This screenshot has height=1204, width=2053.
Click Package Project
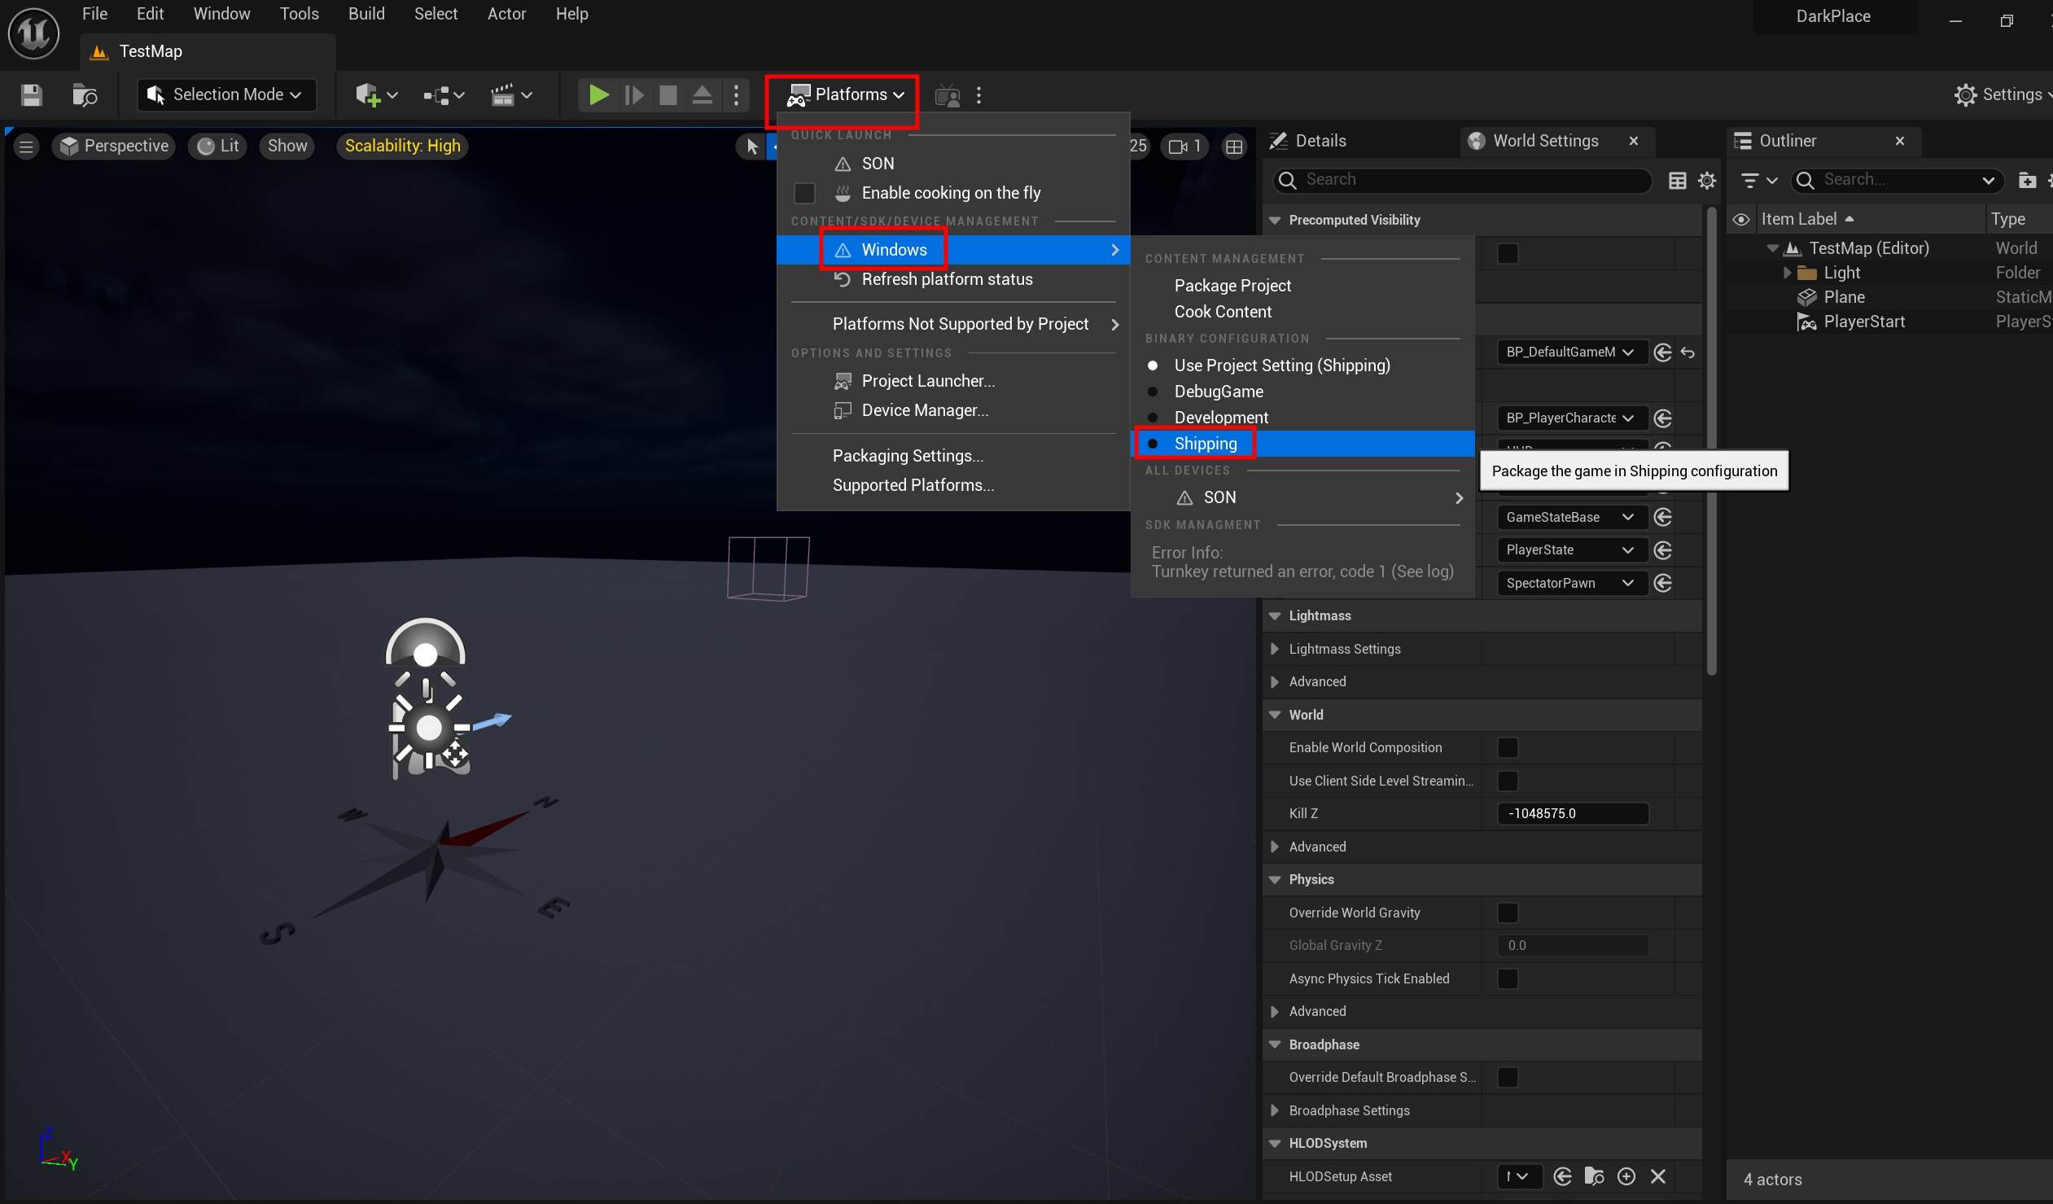tap(1303, 286)
